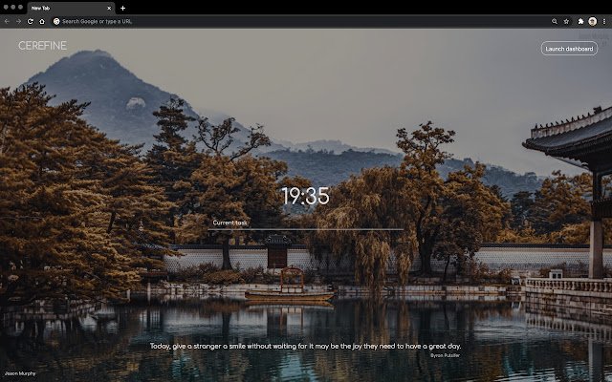Viewport: 612px width, 382px height.
Task: Go back with the browser back arrow
Action: point(7,21)
